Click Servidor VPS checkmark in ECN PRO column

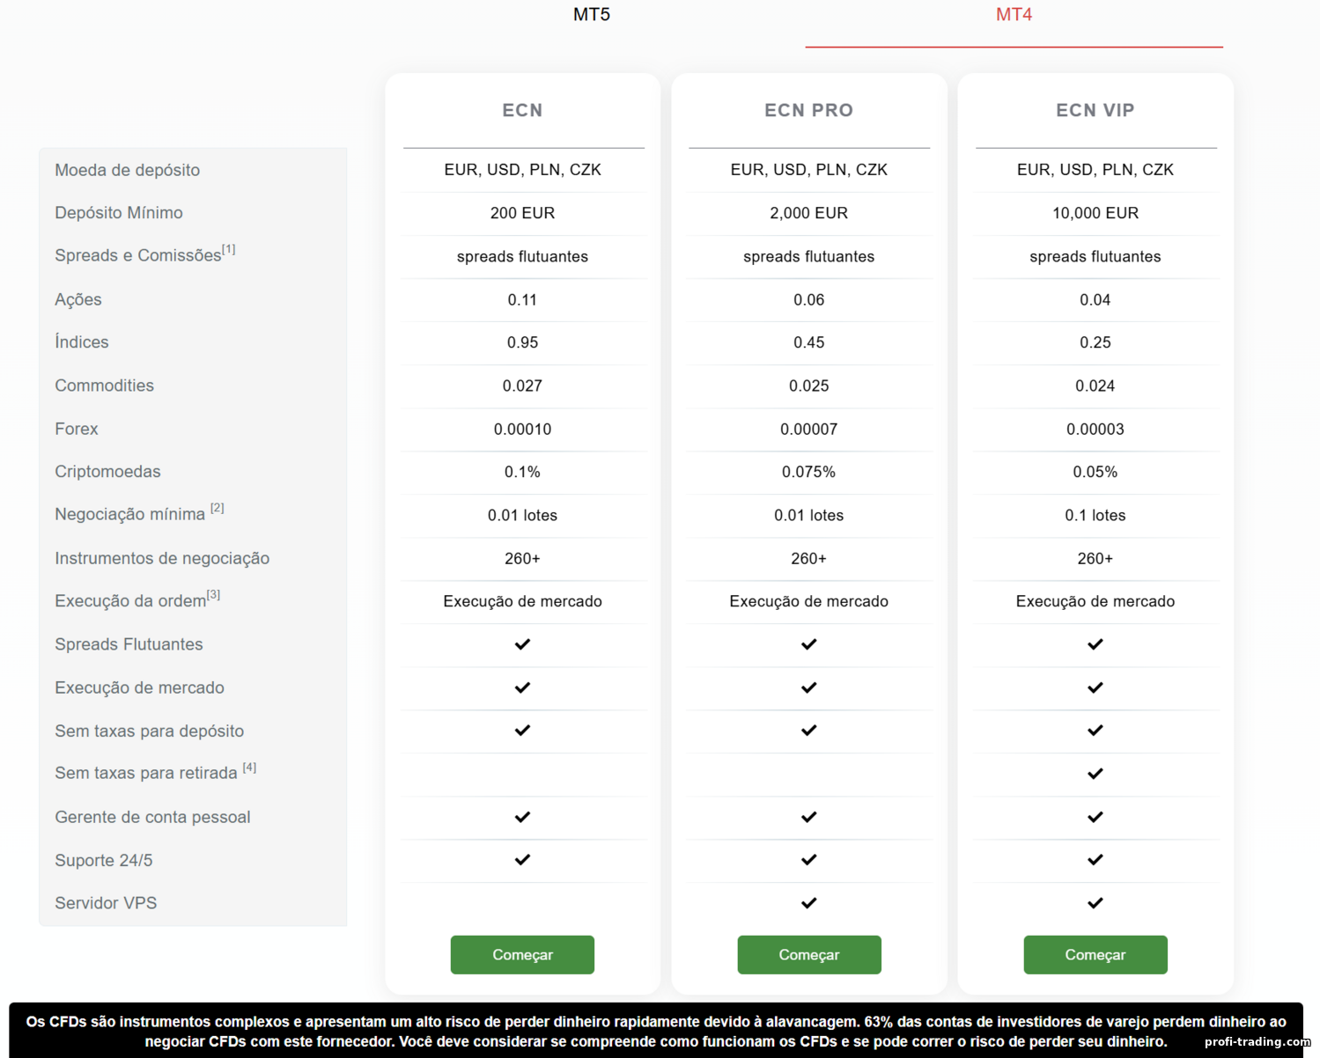pos(809,903)
